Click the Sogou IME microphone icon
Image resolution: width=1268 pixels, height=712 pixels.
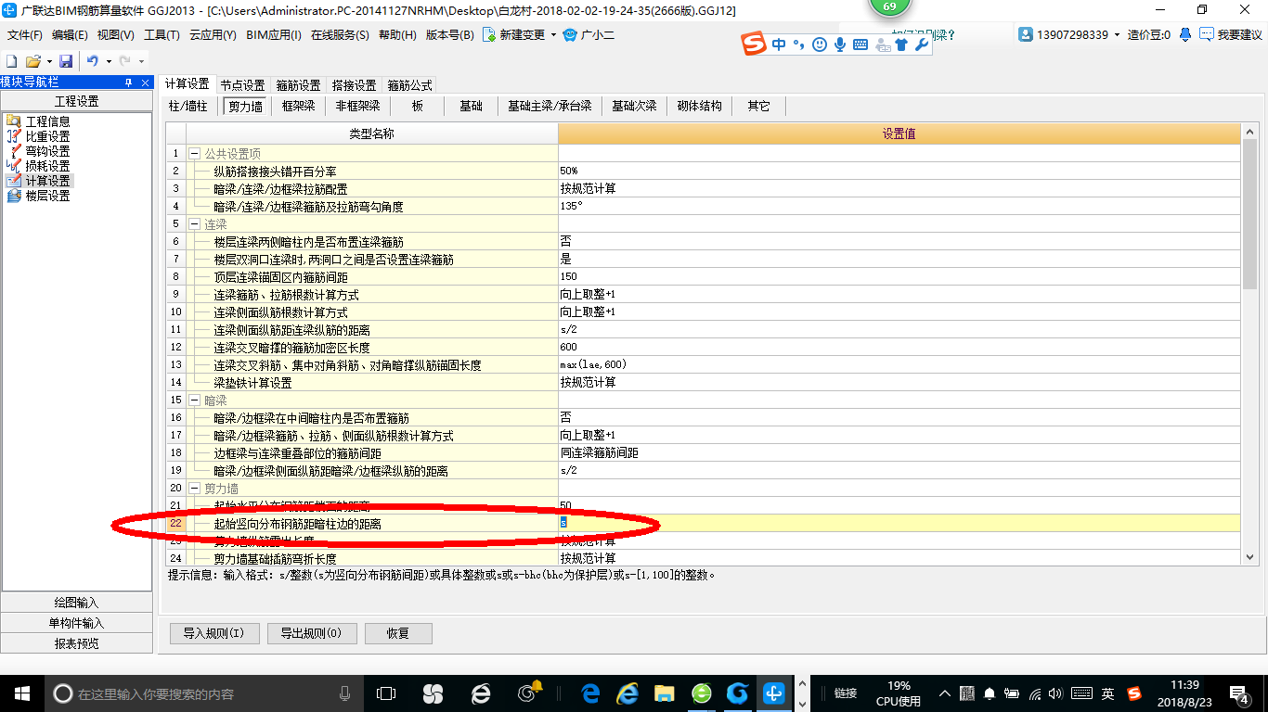tap(840, 44)
